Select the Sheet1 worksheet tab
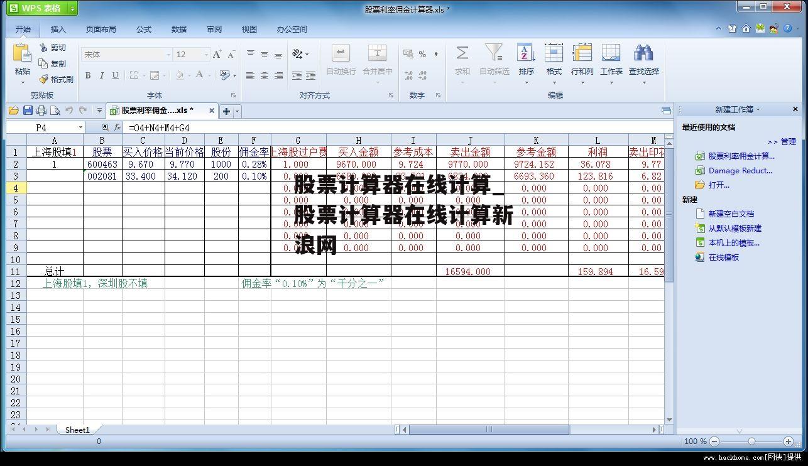The image size is (808, 466). [x=77, y=430]
